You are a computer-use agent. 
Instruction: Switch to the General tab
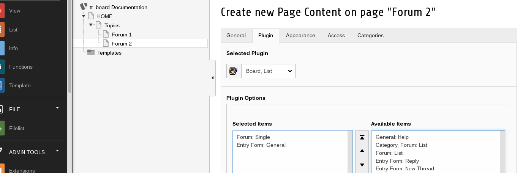(x=236, y=35)
